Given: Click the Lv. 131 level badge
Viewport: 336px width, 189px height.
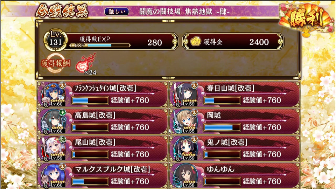Looking at the screenshot, I should tap(56, 40).
